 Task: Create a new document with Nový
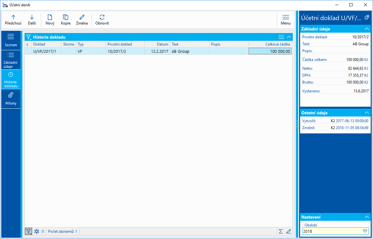(x=50, y=20)
